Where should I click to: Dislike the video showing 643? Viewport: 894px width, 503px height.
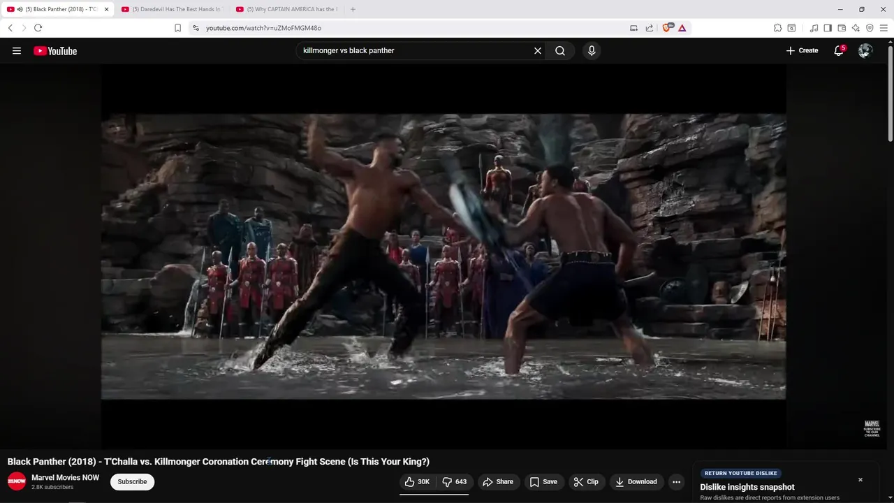[x=454, y=481]
